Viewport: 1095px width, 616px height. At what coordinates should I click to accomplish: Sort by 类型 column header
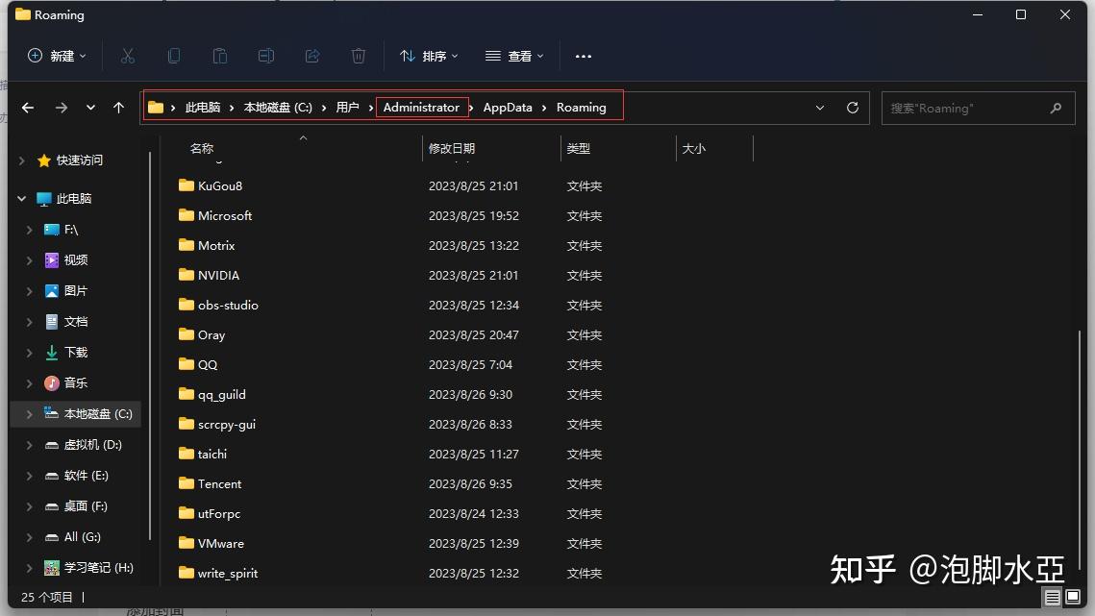click(578, 149)
